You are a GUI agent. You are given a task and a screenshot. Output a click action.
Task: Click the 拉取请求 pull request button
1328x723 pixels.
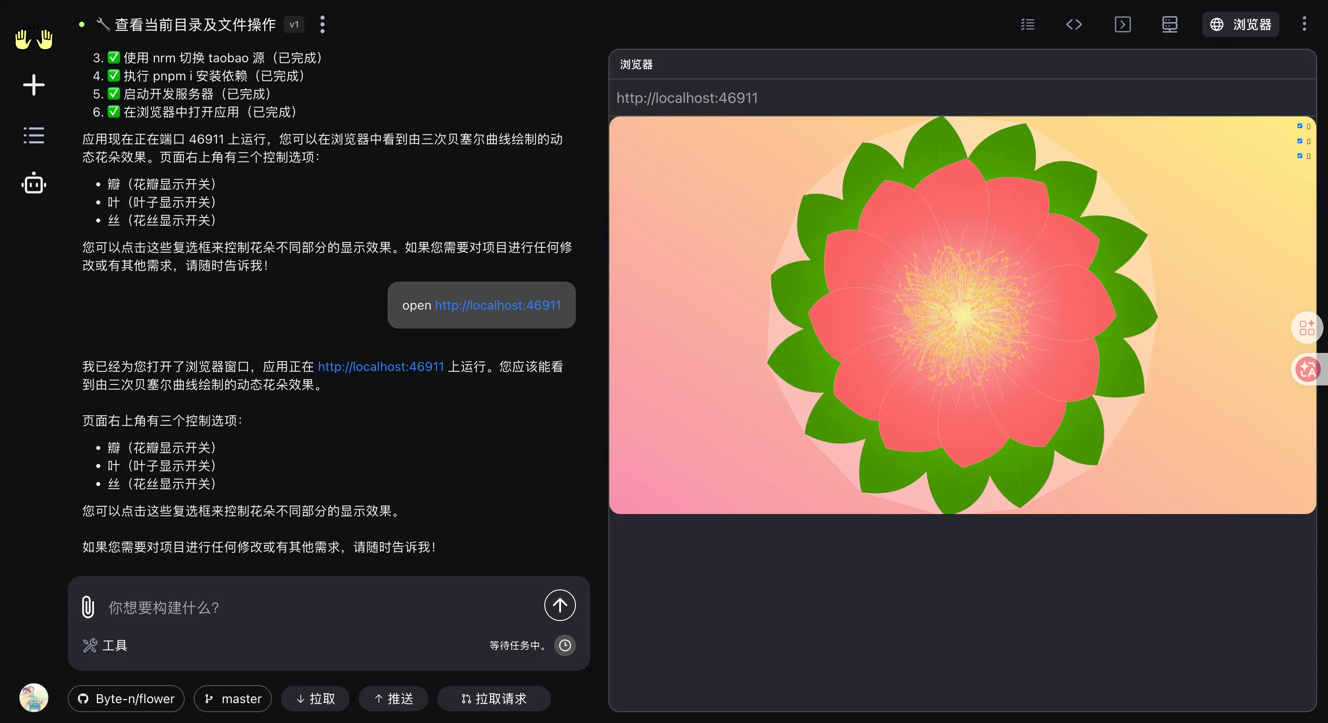(494, 699)
